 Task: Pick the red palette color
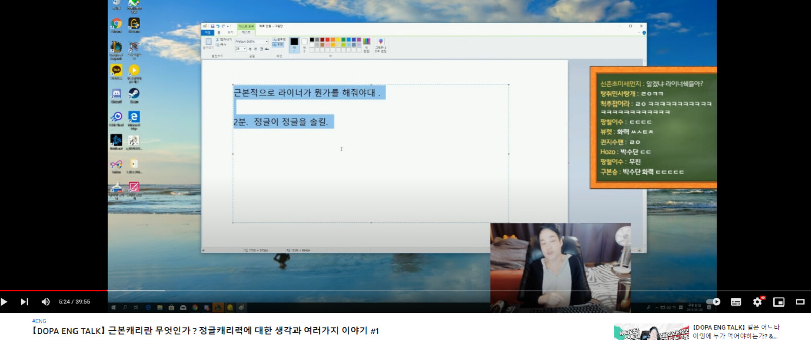click(x=327, y=39)
